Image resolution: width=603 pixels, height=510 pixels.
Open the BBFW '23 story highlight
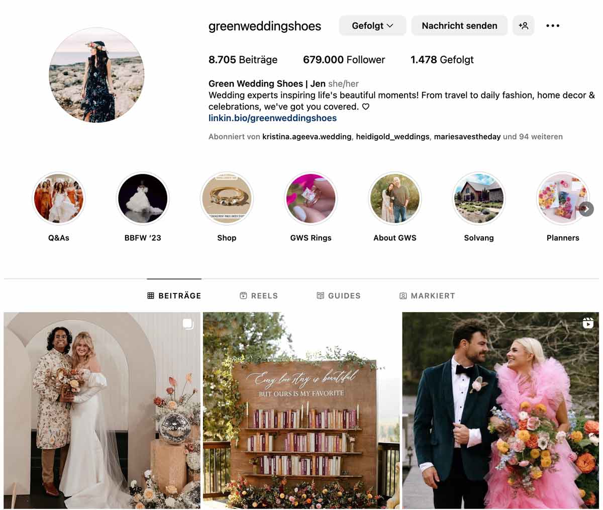[x=143, y=198]
